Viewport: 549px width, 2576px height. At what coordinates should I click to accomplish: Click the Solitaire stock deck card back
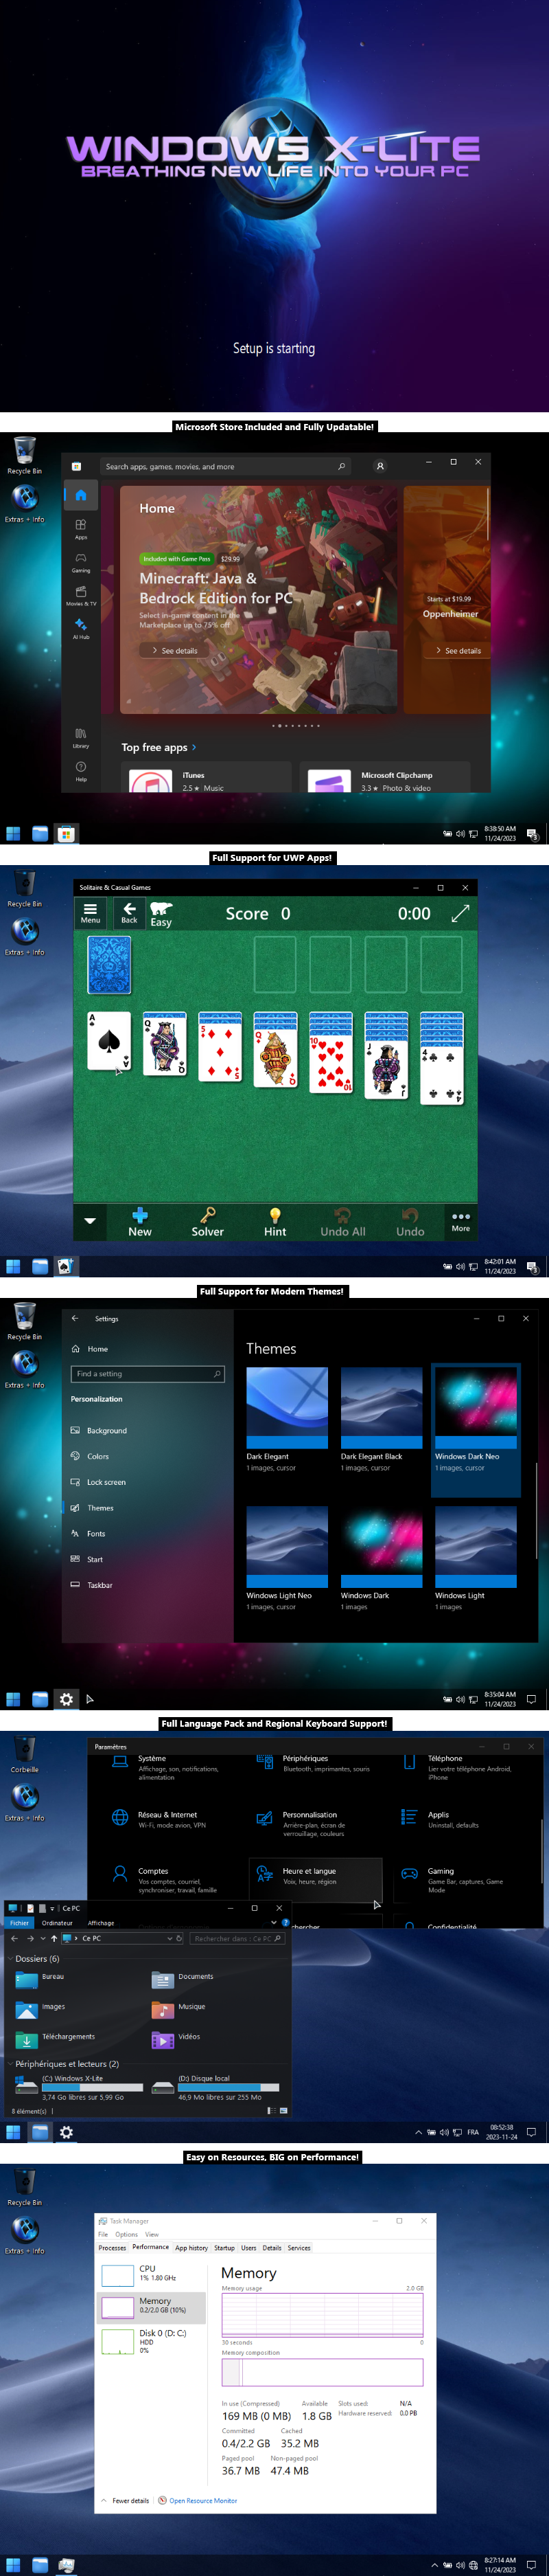click(x=109, y=965)
